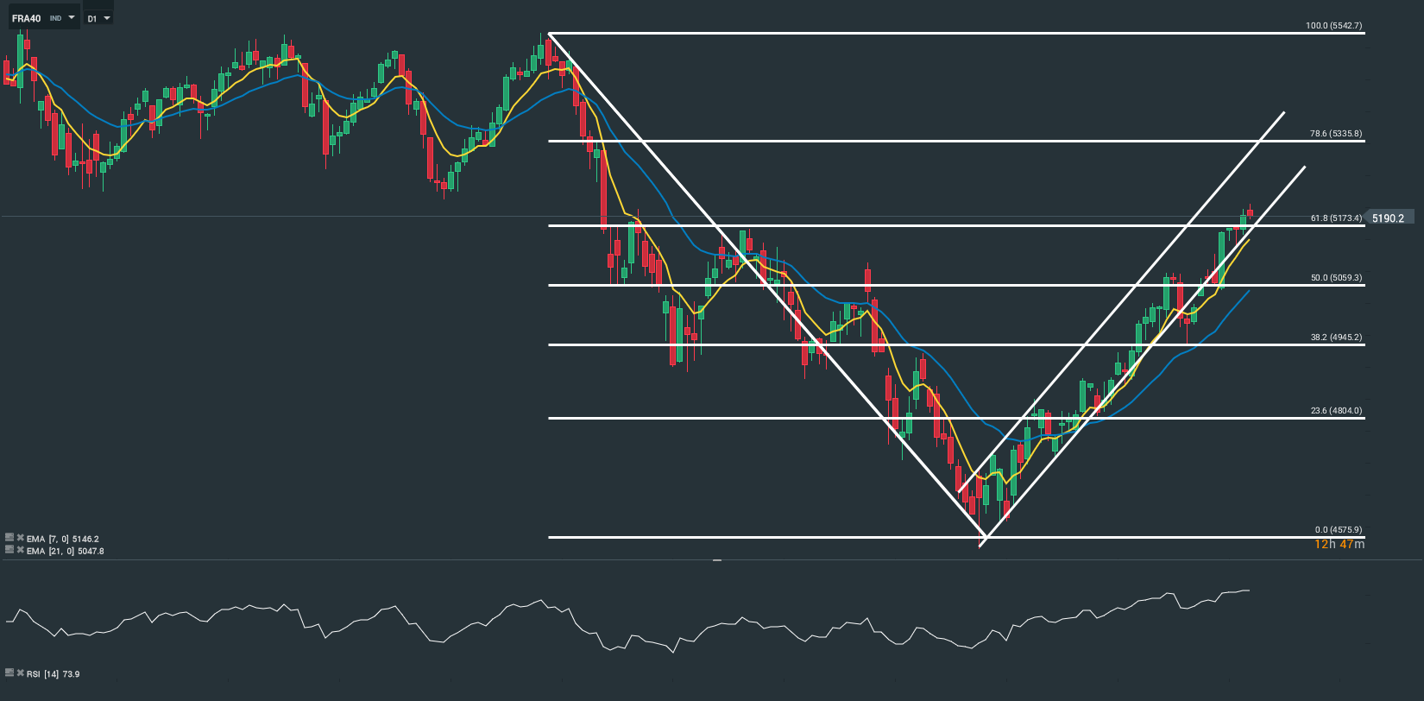The height and width of the screenshot is (701, 1424).
Task: Select the 100.0 (5542.7) Fibonacci level label
Action: (x=1333, y=26)
